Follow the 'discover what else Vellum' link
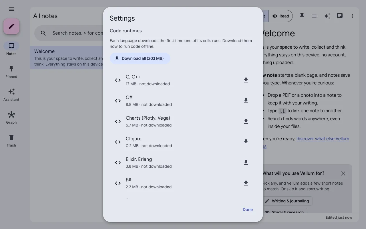The height and width of the screenshot is (229, 366). (323, 139)
